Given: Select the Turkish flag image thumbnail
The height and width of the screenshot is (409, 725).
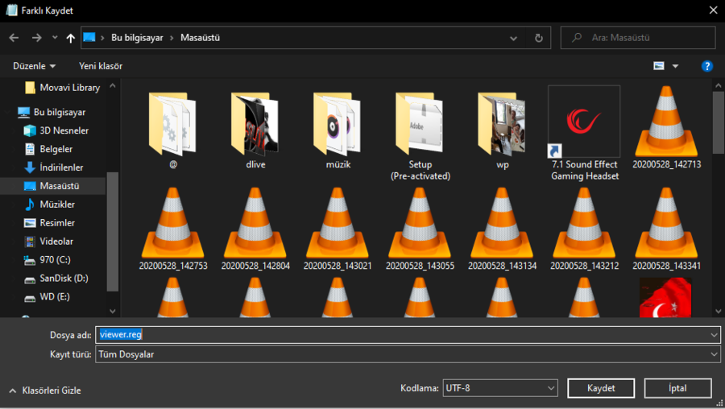Looking at the screenshot, I should [665, 298].
